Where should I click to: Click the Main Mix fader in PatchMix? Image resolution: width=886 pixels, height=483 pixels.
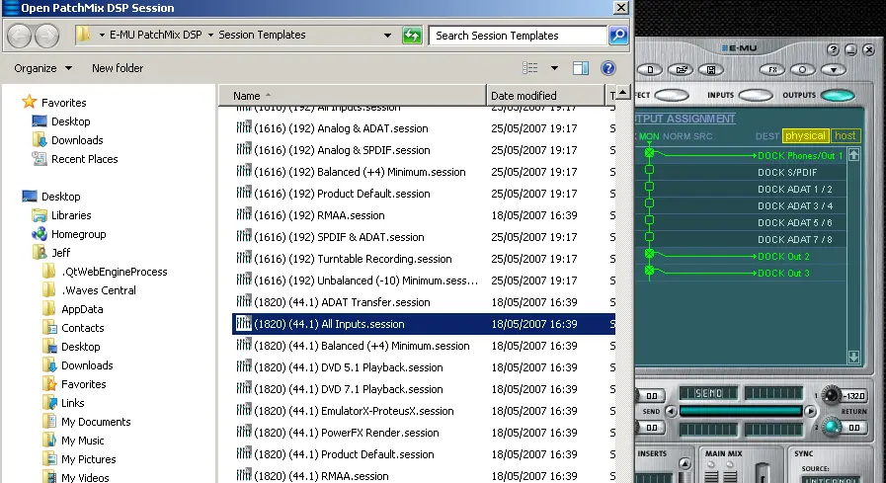pos(763,472)
